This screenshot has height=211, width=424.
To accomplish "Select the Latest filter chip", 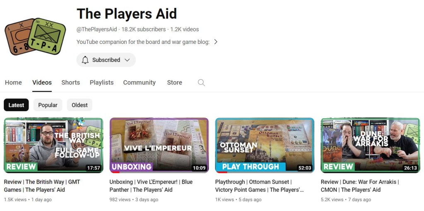I will click(x=16, y=105).
